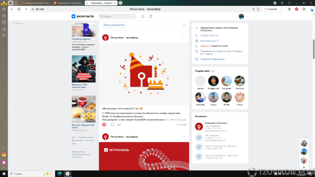Open Yandex Browser taskbar icon
Image resolution: width=315 pixels, height=177 pixels.
(x=67, y=174)
